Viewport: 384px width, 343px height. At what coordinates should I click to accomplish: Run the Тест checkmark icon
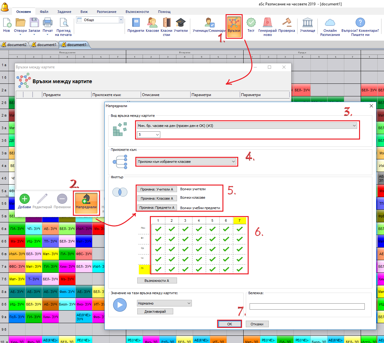click(251, 23)
